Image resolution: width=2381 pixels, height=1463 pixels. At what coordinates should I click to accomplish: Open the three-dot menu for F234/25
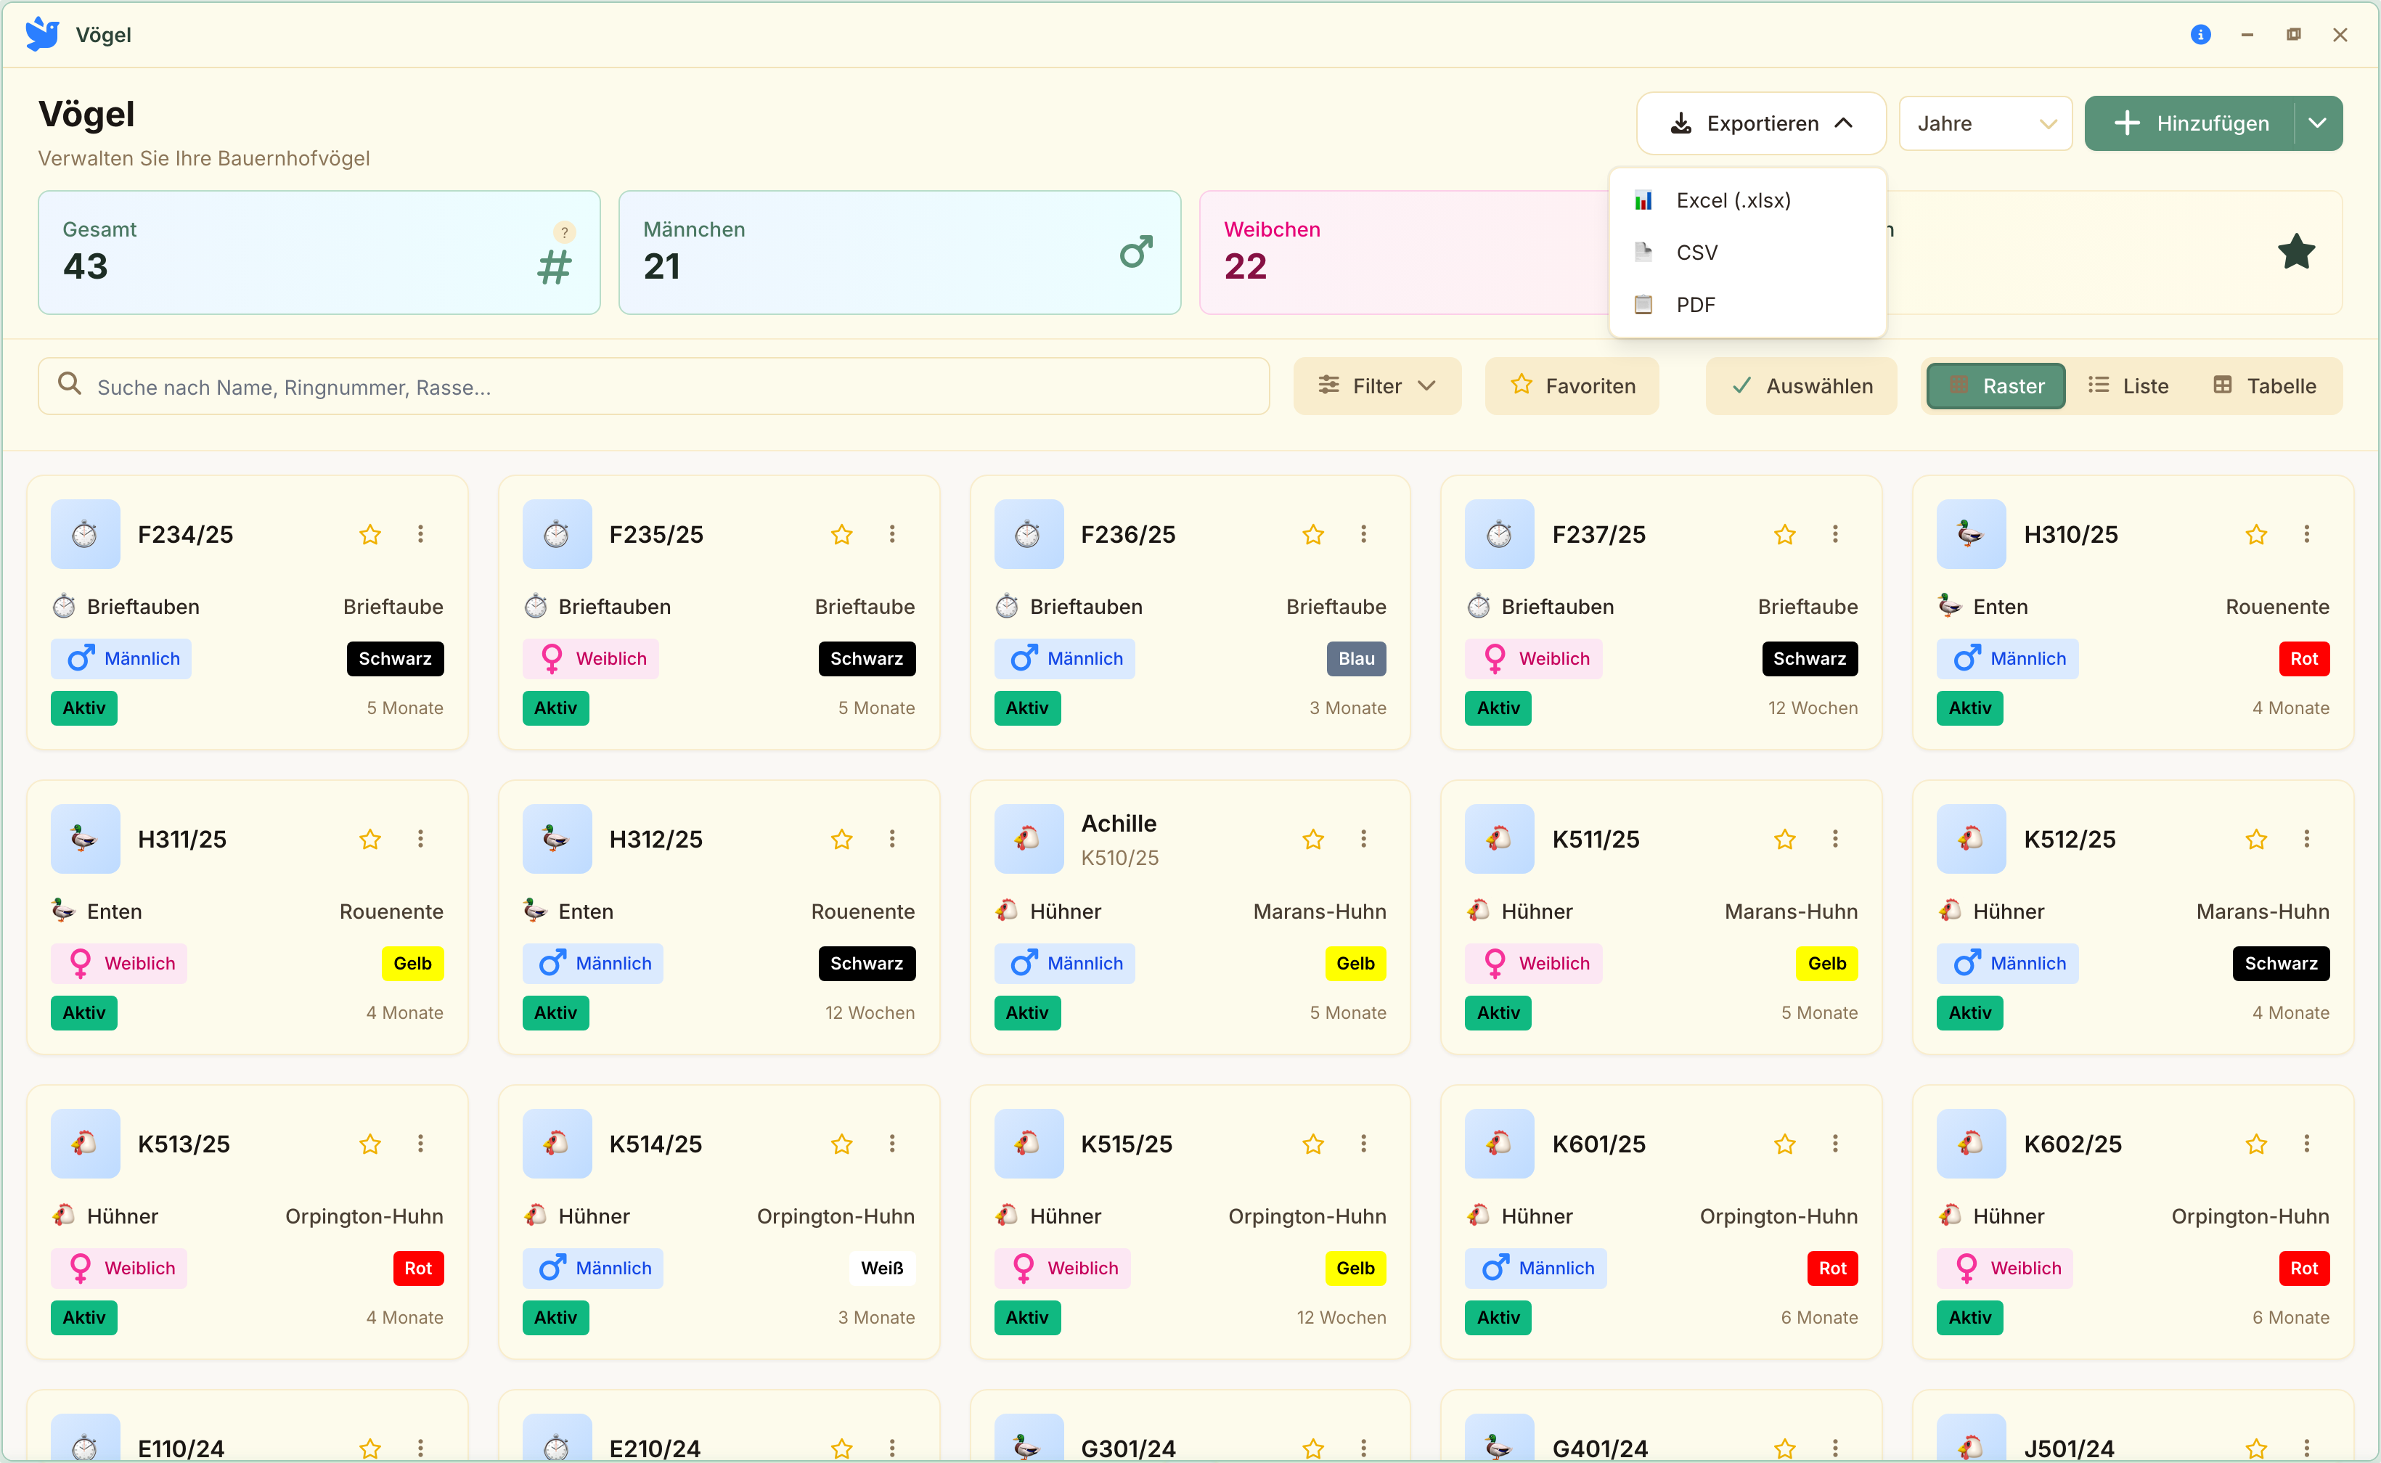tap(420, 534)
